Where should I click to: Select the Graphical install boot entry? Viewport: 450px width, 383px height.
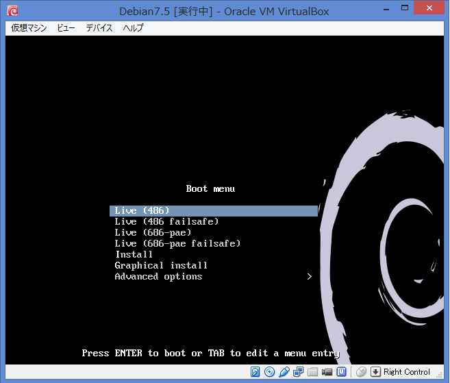214,265
